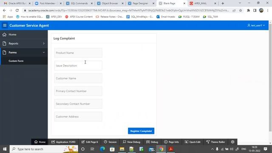Image resolution: width=272 pixels, height=153 pixels.
Task: Open the How to enable SQL bookmark
Action: pyautogui.click(x=29, y=17)
